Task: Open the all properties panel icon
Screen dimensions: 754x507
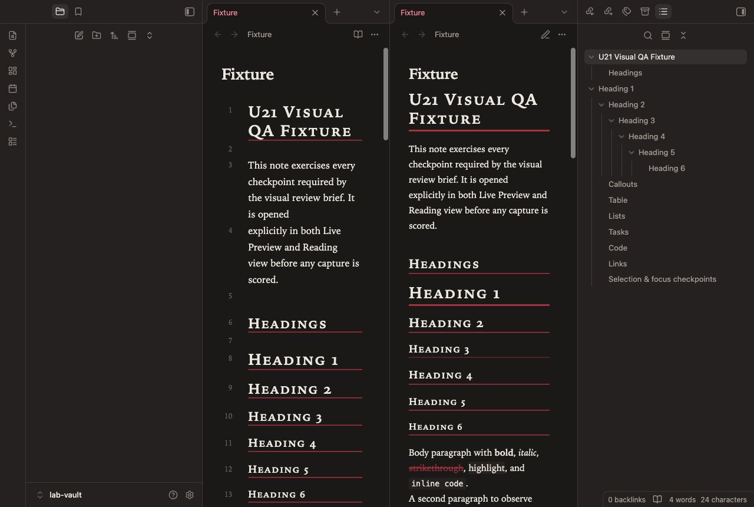Action: coord(645,12)
